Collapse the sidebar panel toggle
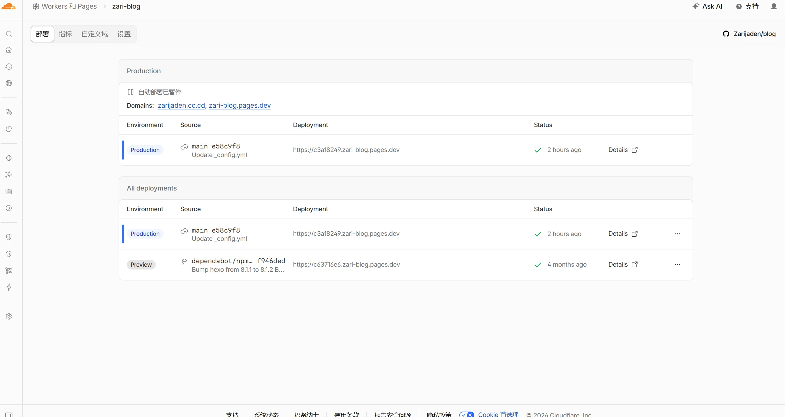785x417 pixels. point(9,414)
